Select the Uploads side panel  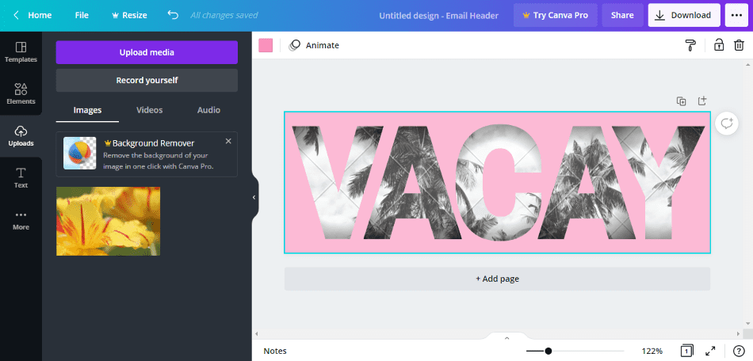click(21, 136)
